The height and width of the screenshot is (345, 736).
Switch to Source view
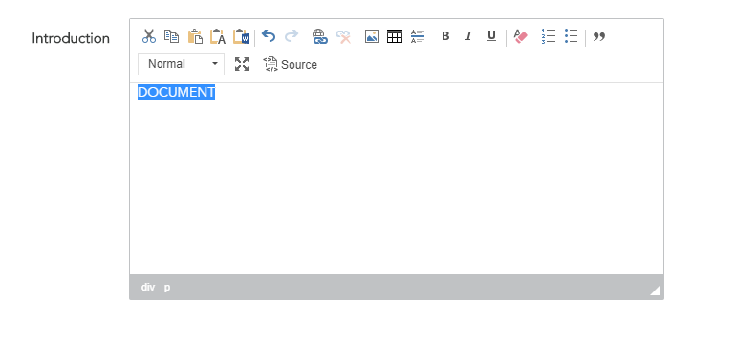click(x=290, y=64)
